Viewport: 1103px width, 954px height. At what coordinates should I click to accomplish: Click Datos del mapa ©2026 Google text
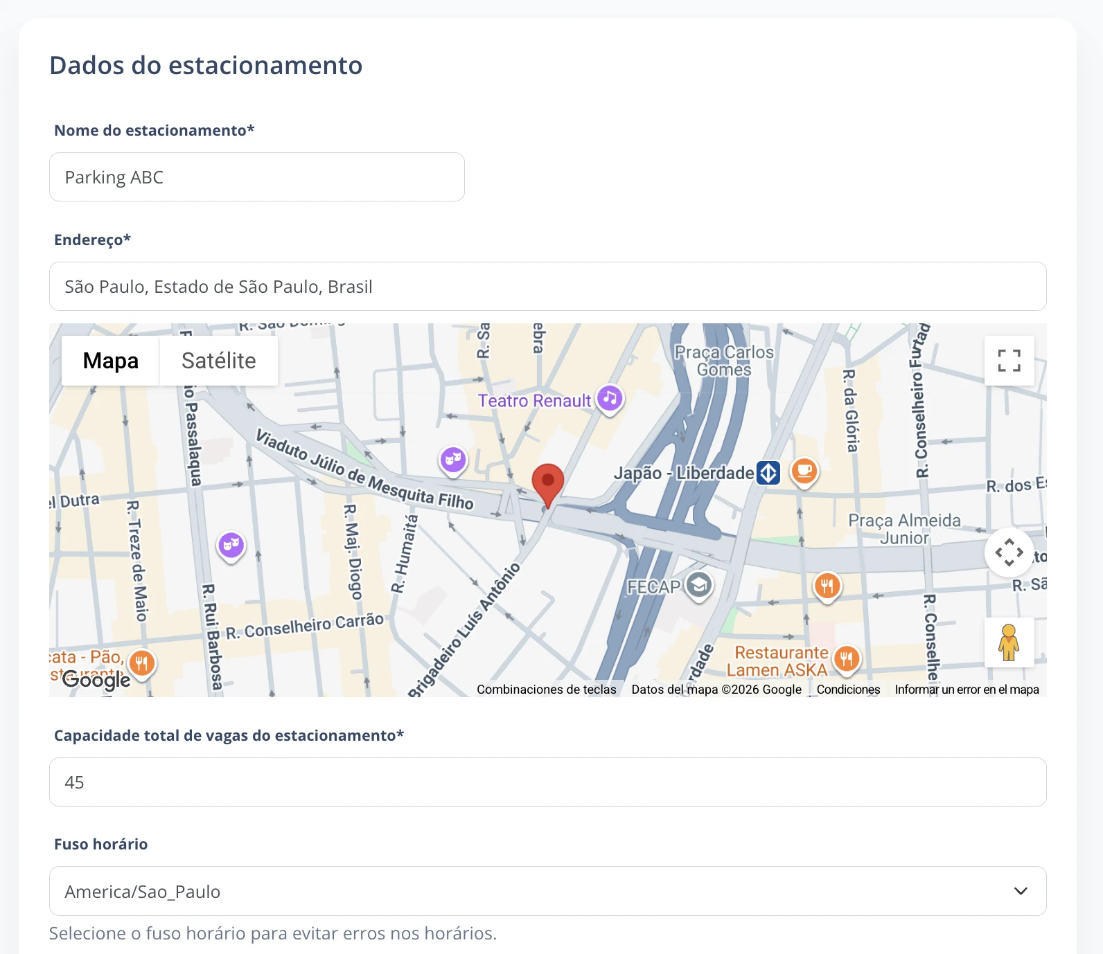pos(716,690)
